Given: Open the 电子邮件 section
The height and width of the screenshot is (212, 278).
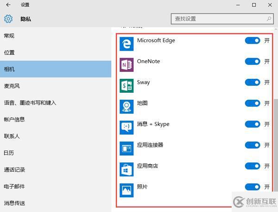Looking at the screenshot, I should [56, 186].
